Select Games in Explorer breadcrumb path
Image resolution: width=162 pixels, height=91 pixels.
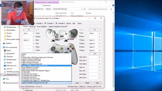pos(48,9)
